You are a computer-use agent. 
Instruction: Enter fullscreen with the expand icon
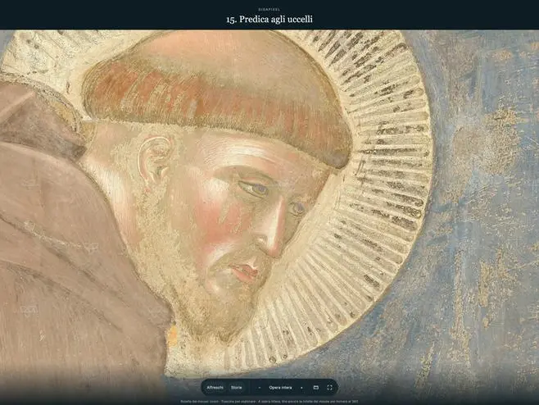coord(329,388)
